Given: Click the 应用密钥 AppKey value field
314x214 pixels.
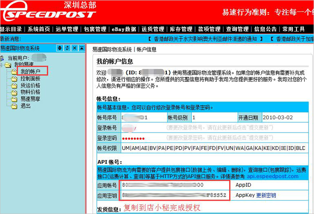Looking at the screenshot, I should coord(174,195).
